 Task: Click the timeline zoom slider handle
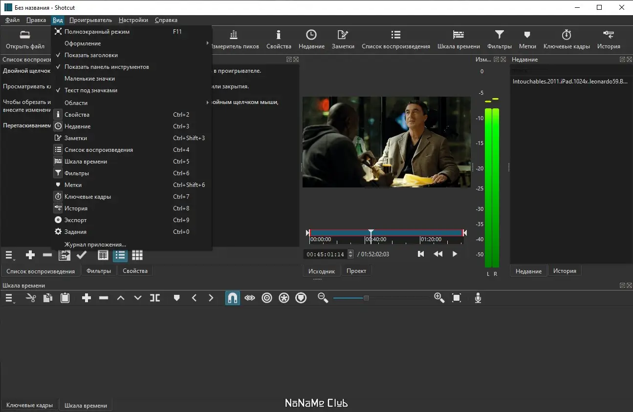click(366, 298)
